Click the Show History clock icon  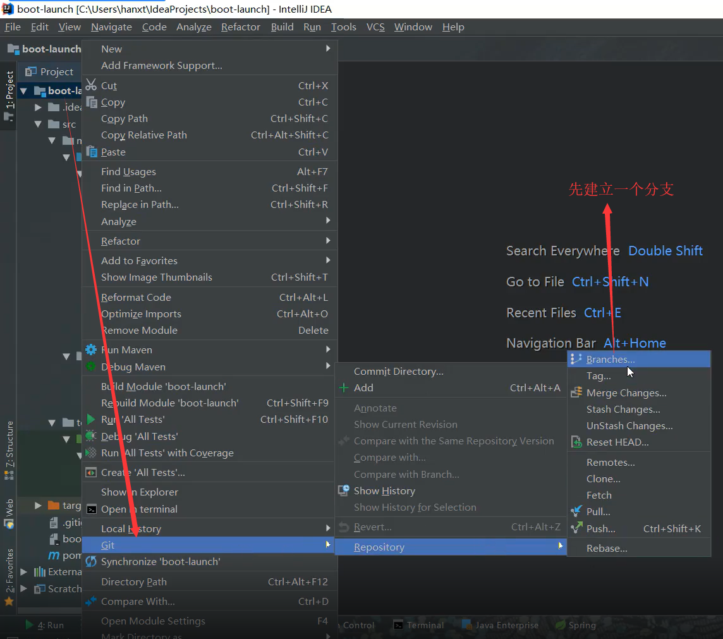point(344,490)
